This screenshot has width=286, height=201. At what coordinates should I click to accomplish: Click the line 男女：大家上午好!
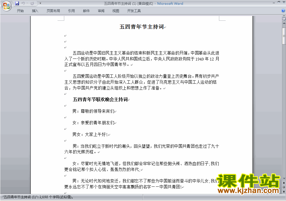(x=90, y=134)
